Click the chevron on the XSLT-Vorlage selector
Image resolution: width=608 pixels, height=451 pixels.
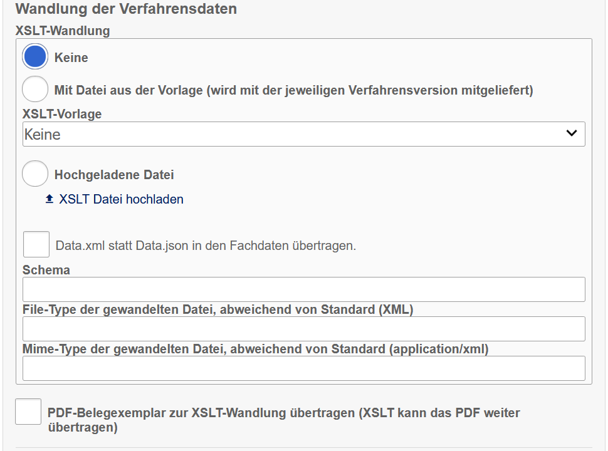point(570,133)
